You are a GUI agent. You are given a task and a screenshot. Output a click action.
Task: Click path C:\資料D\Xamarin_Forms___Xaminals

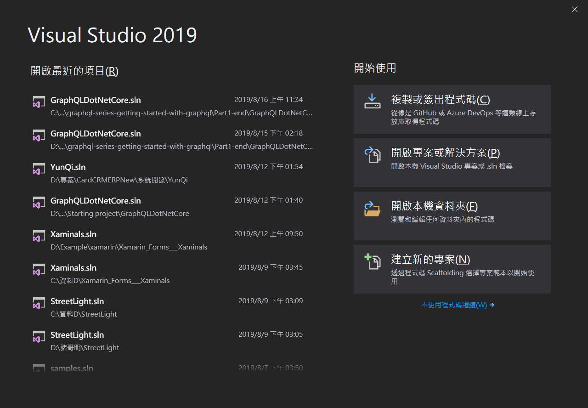pos(110,280)
